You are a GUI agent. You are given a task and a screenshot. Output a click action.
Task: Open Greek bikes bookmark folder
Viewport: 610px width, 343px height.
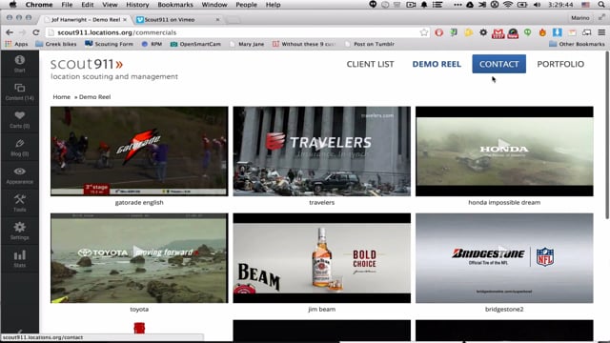click(x=56, y=44)
